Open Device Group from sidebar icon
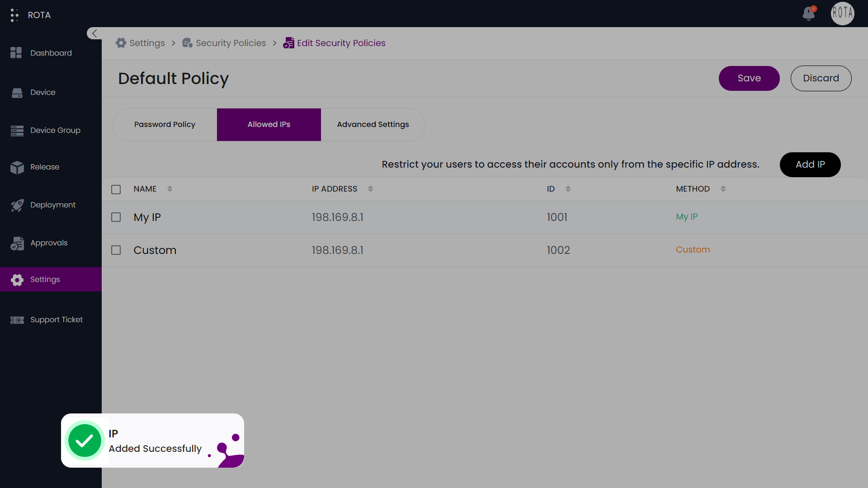The image size is (868, 488). (17, 131)
